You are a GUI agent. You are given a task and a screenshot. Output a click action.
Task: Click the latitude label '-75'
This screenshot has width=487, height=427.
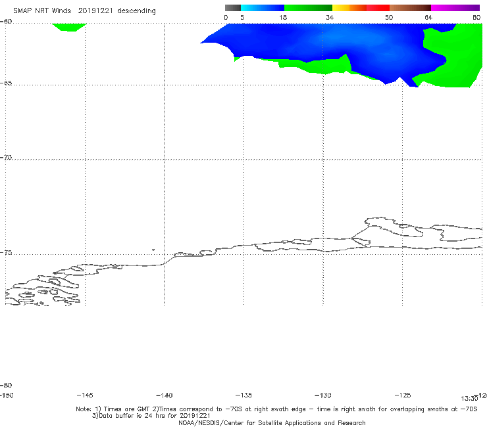(x=6, y=253)
